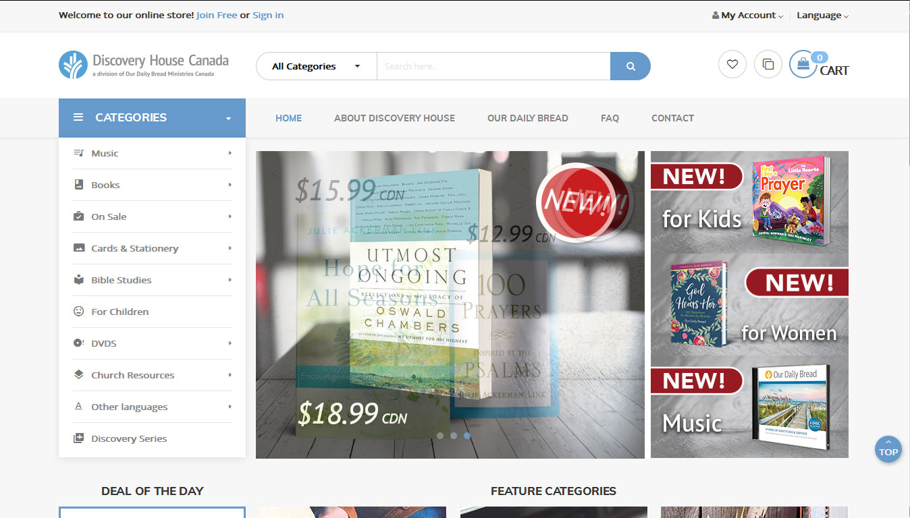
Task: Click the Other languages letter icon
Action: point(79,407)
